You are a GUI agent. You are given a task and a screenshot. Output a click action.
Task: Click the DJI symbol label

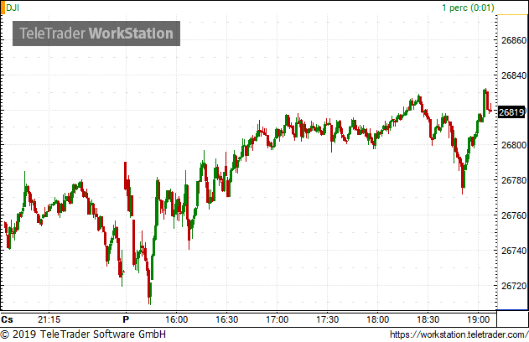[x=13, y=8]
